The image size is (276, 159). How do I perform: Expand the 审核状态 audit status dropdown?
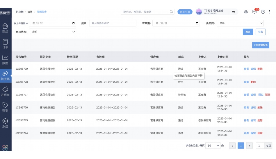(x=52, y=32)
